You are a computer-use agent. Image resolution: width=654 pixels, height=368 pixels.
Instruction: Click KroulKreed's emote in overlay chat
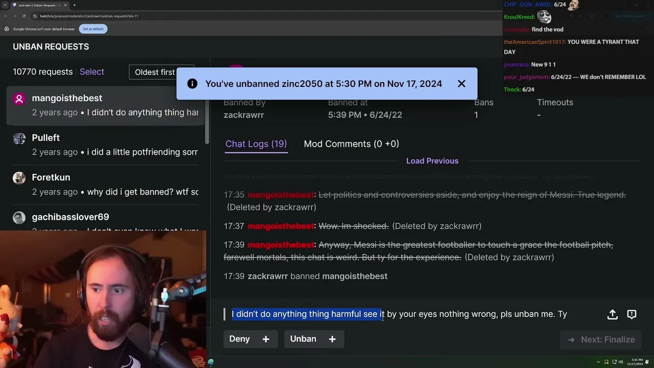[544, 17]
